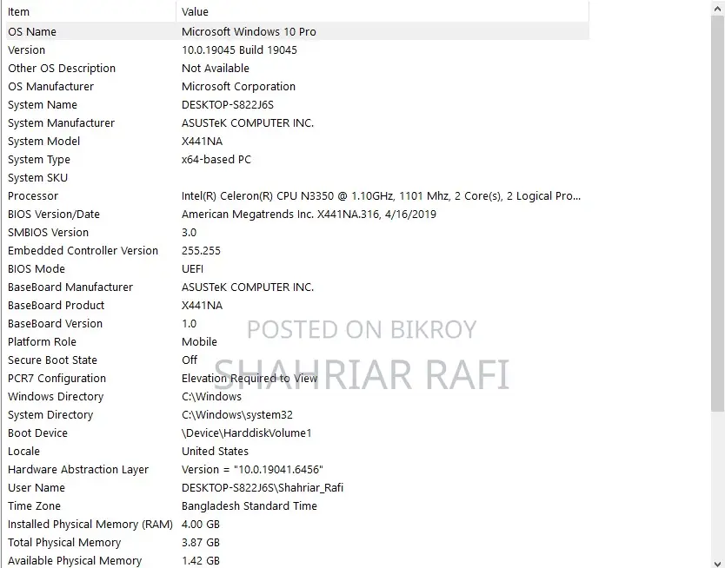725x568 pixels.
Task: Click \Device\HarddiskVolume1 value
Action: pyautogui.click(x=246, y=433)
